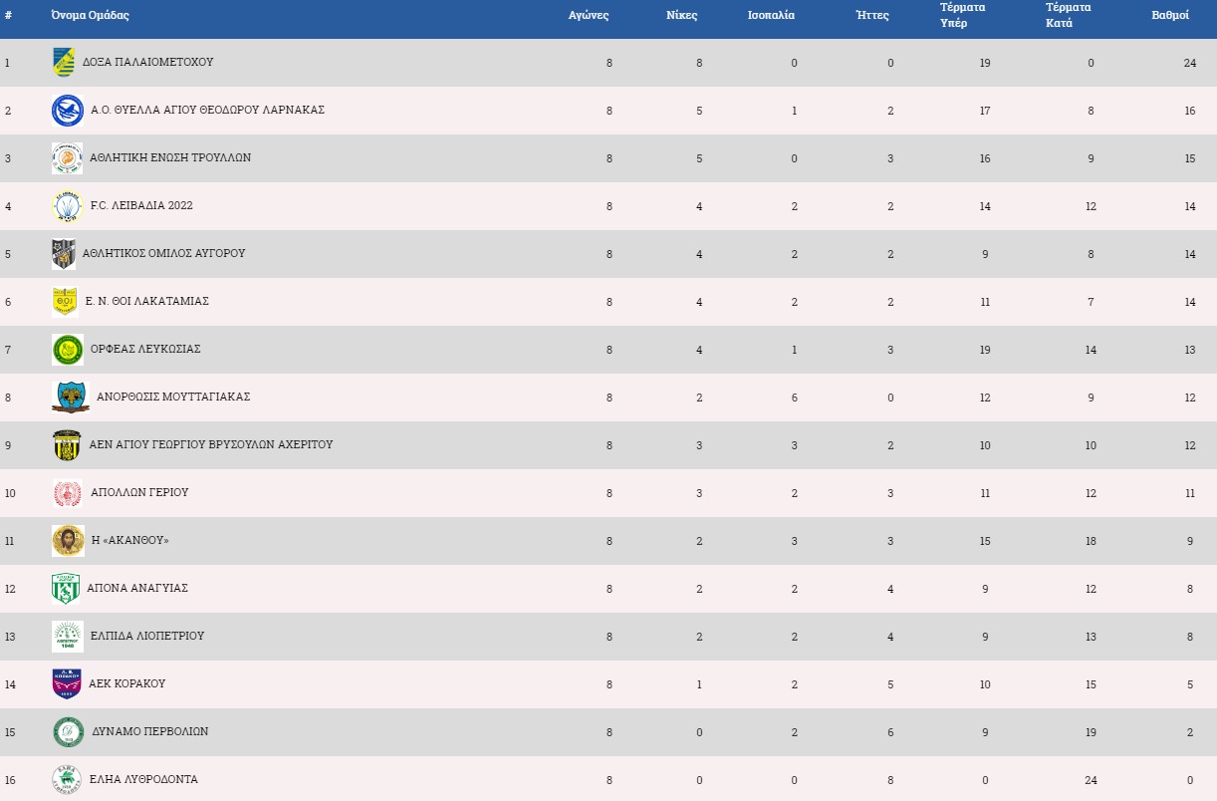The width and height of the screenshot is (1217, 801).
Task: Click the ΑΕΝ ΑΓΙΟΥ ΓΕΩΡΓΙΟΥ ΒΡΥΣΟΥΛΩΝ crest
Action: tap(67, 444)
